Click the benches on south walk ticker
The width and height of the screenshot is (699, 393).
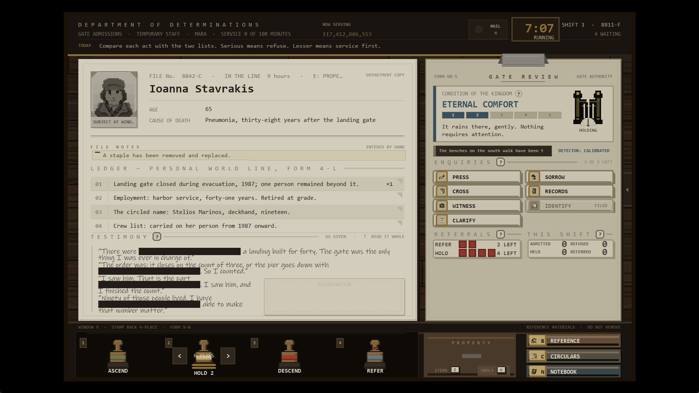pos(492,151)
